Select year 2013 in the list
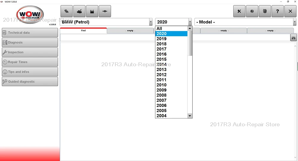Screen dimensions: 298x161 pyautogui.click(x=171, y=70)
